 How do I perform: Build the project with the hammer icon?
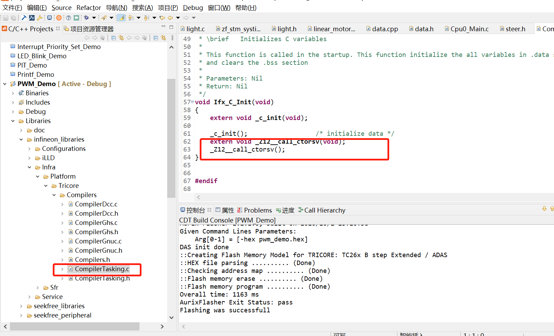24,18
